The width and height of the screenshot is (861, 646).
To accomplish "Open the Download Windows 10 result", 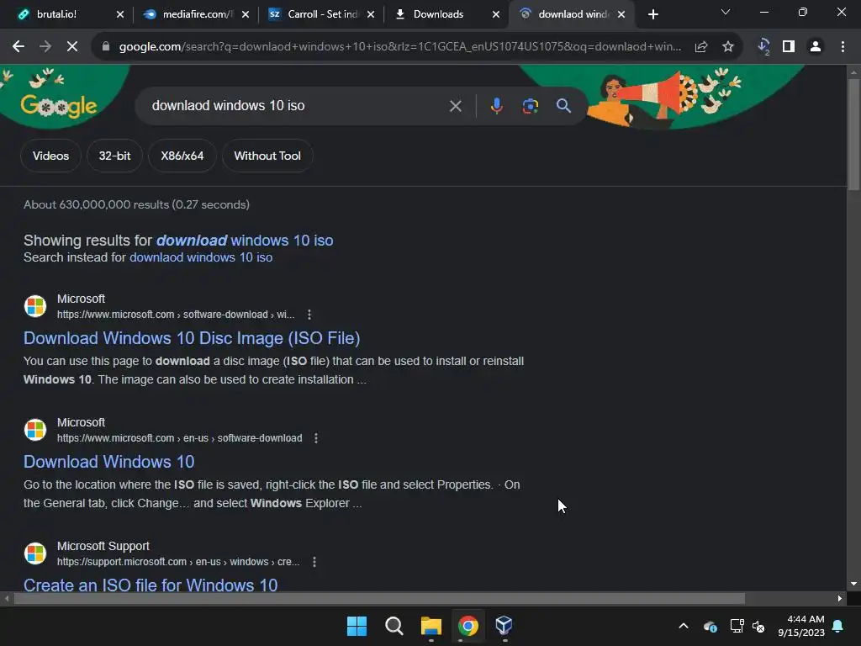I will coord(108,462).
